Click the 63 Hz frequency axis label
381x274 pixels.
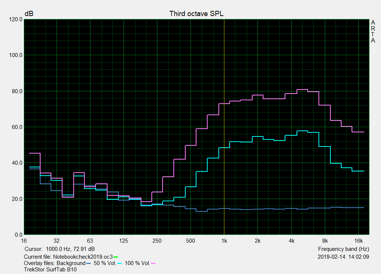coord(90,241)
